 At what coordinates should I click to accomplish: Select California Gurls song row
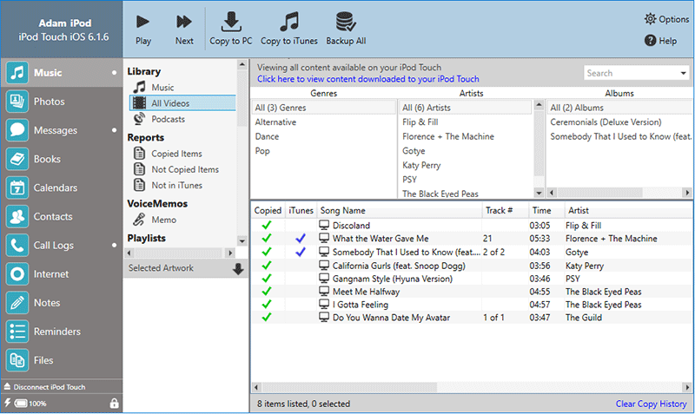coord(471,266)
